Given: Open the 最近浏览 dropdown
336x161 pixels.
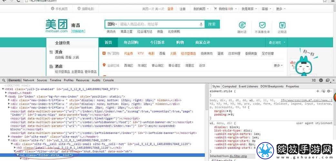Looking at the screenshot, I should click(277, 43).
